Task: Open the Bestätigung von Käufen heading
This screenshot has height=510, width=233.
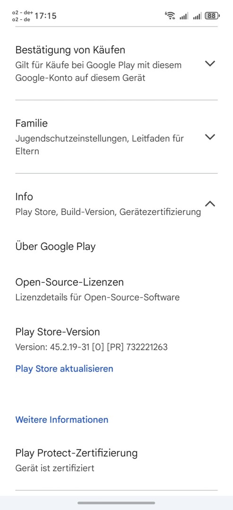Action: [70, 50]
